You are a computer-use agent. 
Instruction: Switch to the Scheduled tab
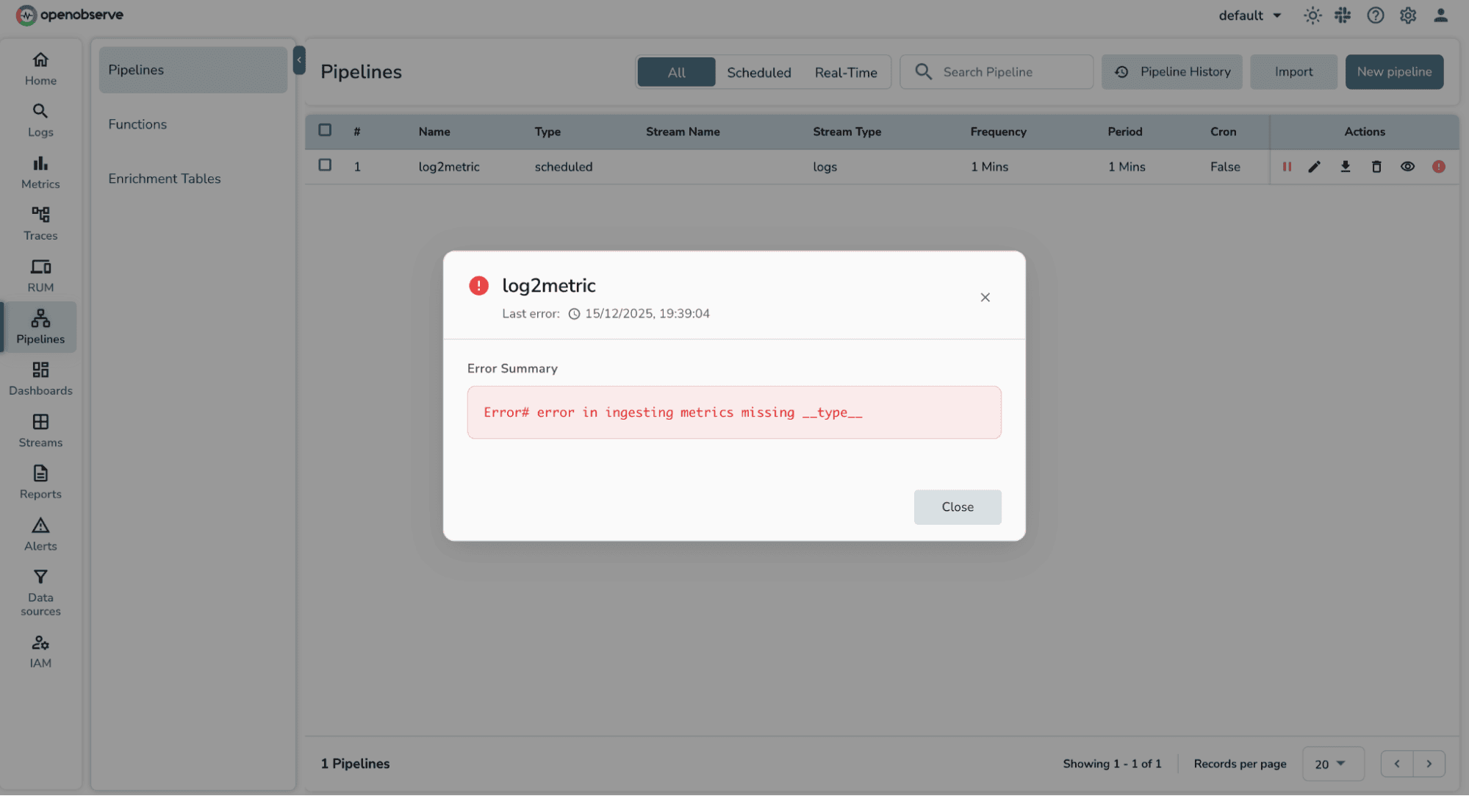[759, 71]
